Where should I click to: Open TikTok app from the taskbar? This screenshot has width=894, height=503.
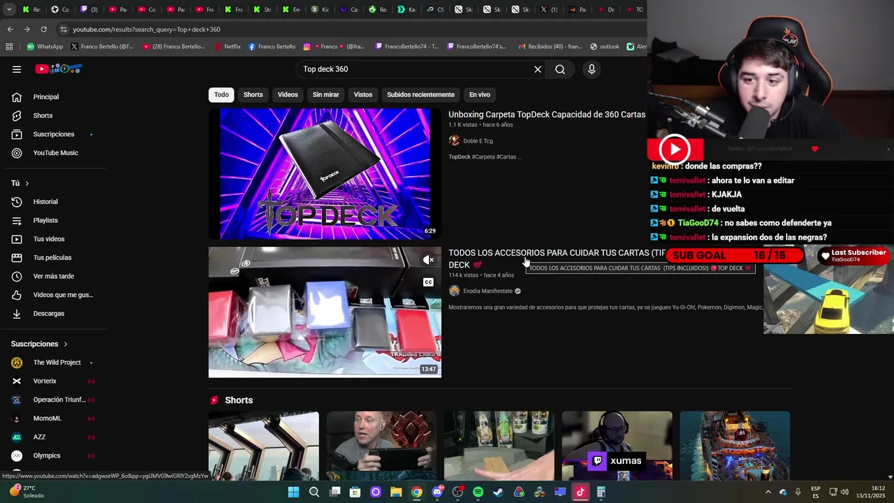click(x=580, y=492)
